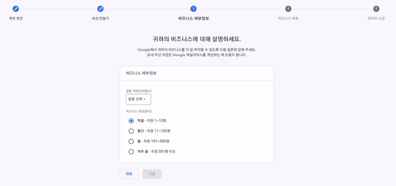Click the step 4 비즈니스 목표 circle icon
The image size is (396, 186).
point(287,9)
